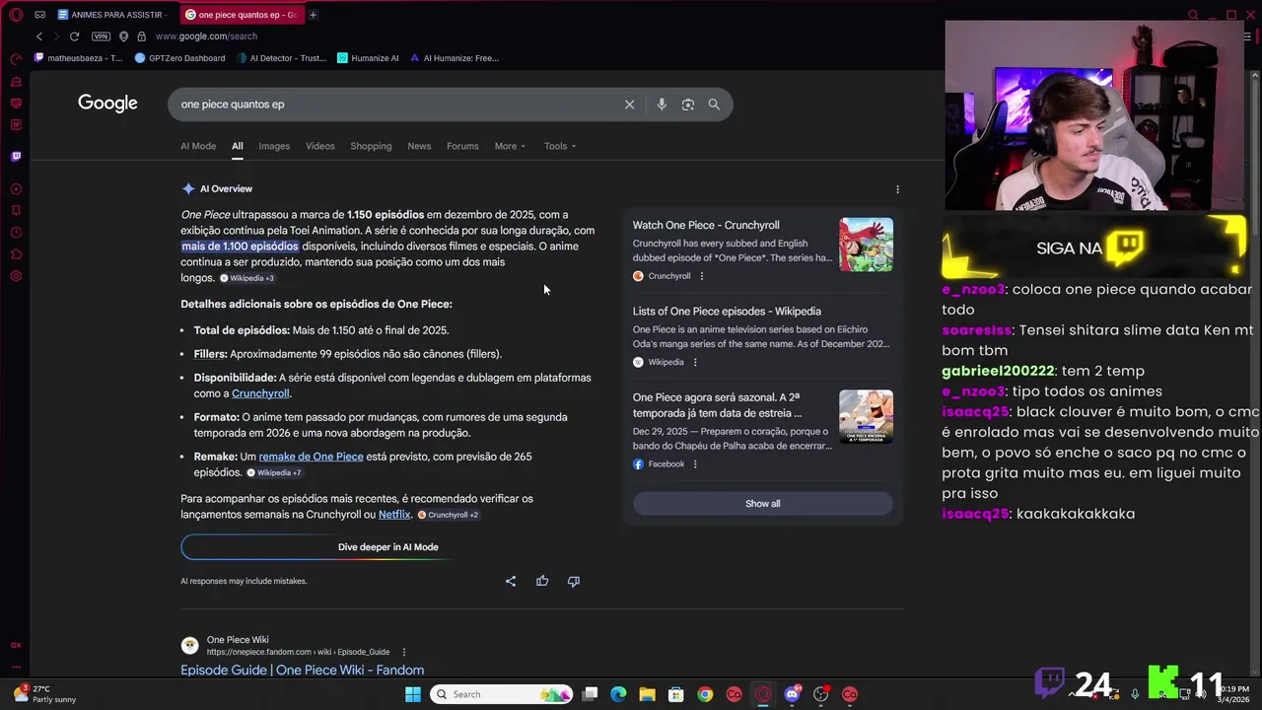The image size is (1262, 710).
Task: Submit search with magnifier icon
Action: (714, 105)
